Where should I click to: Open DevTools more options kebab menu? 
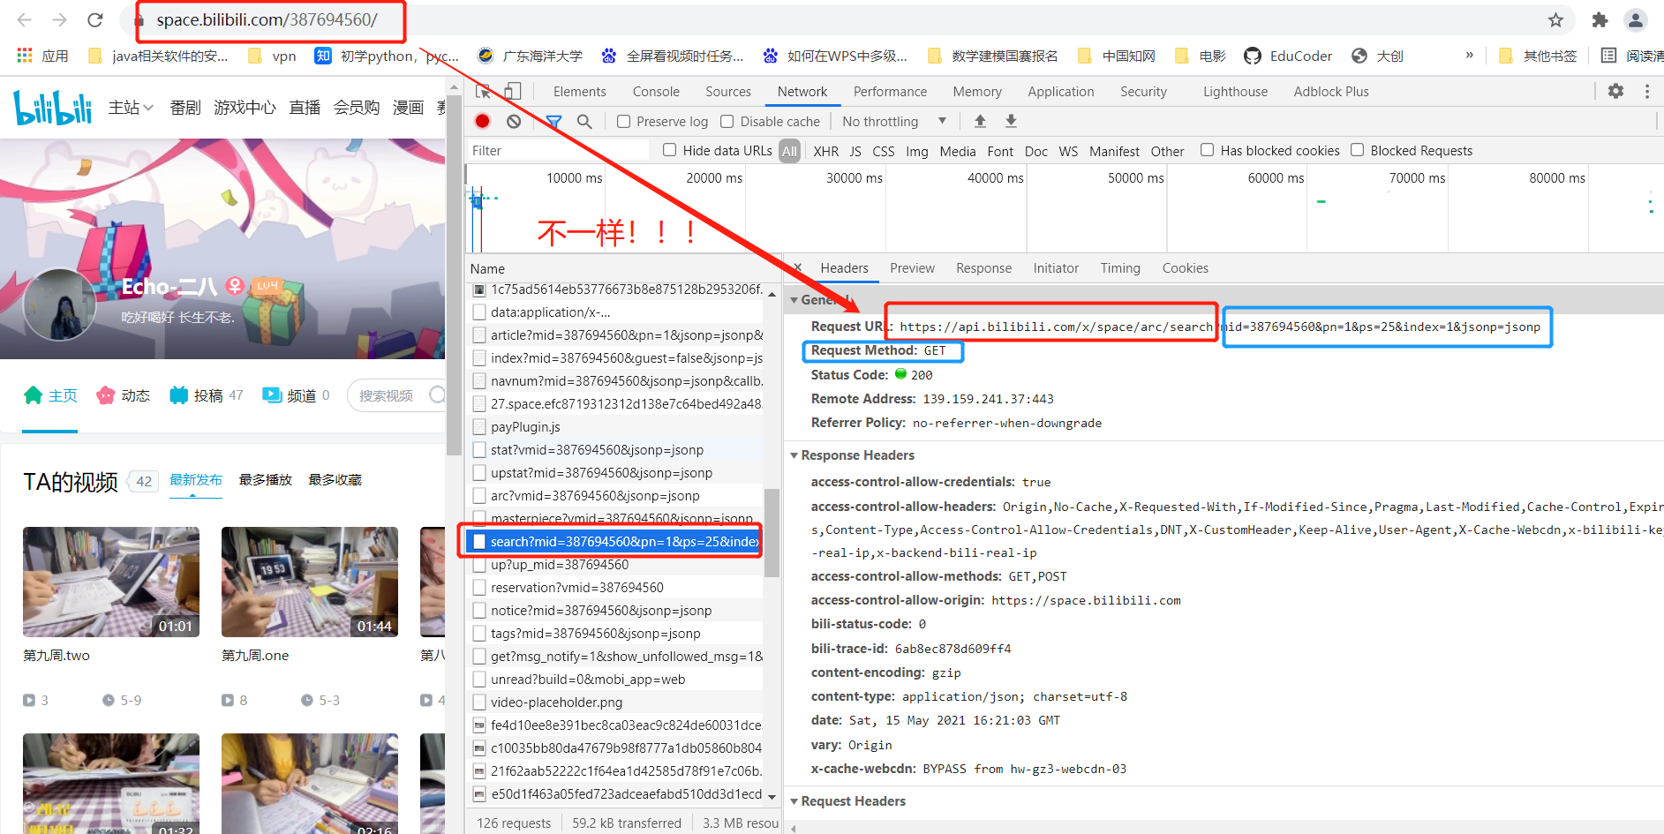click(1647, 91)
